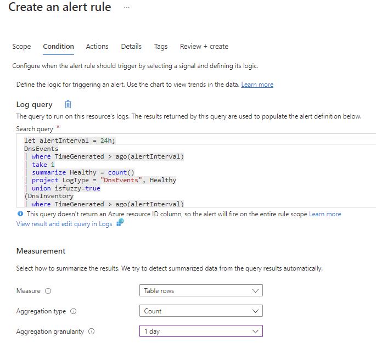The height and width of the screenshot is (354, 376).
Task: Go to the Actions tab
Action: [97, 47]
